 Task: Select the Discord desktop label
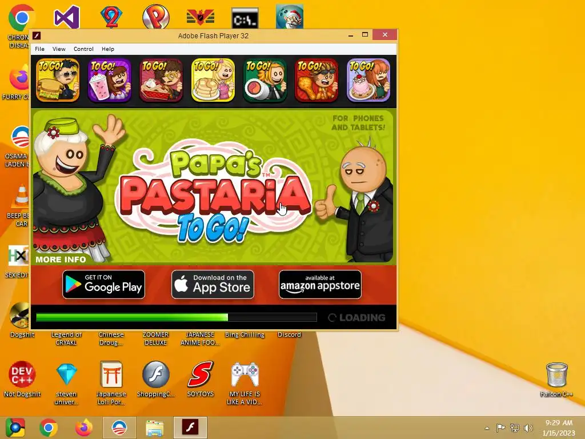click(289, 334)
